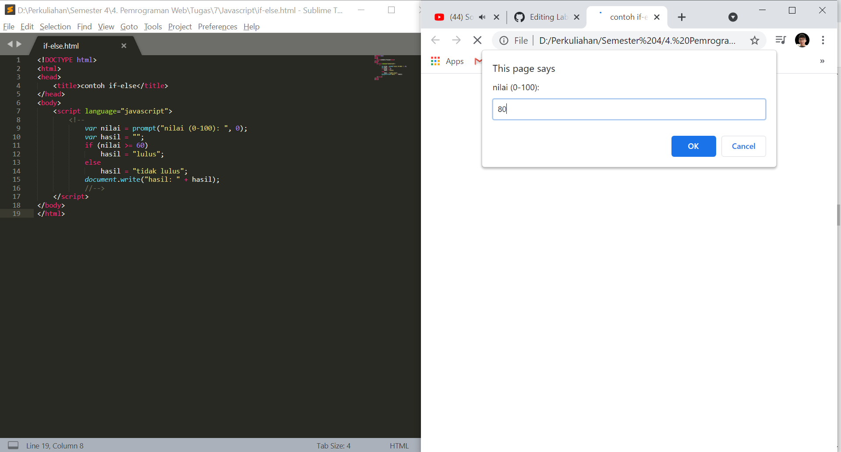
Task: Stop loading the page in Chrome
Action: (x=477, y=40)
